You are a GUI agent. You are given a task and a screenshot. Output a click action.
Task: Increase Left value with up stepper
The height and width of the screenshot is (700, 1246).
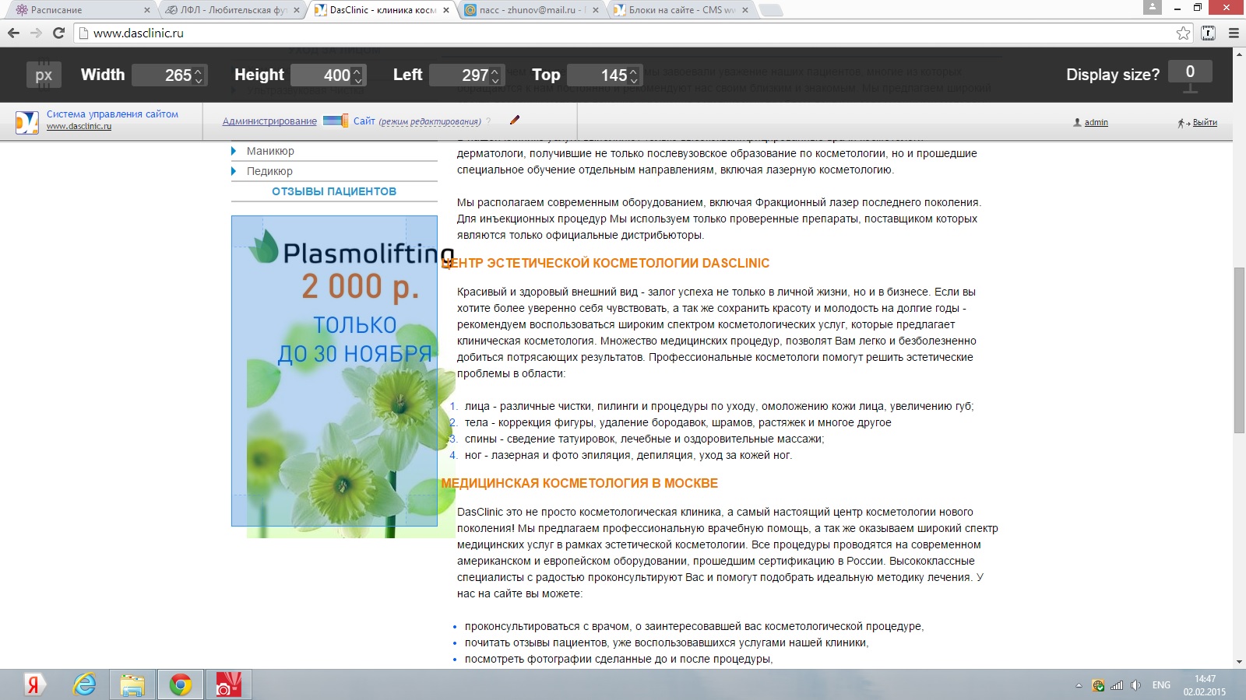click(x=496, y=71)
